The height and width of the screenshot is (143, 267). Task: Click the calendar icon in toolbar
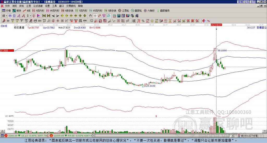click(114, 16)
